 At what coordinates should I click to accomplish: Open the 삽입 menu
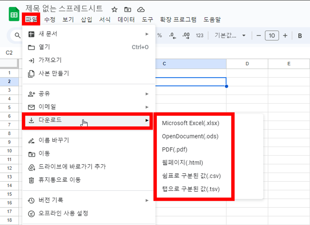(86, 20)
